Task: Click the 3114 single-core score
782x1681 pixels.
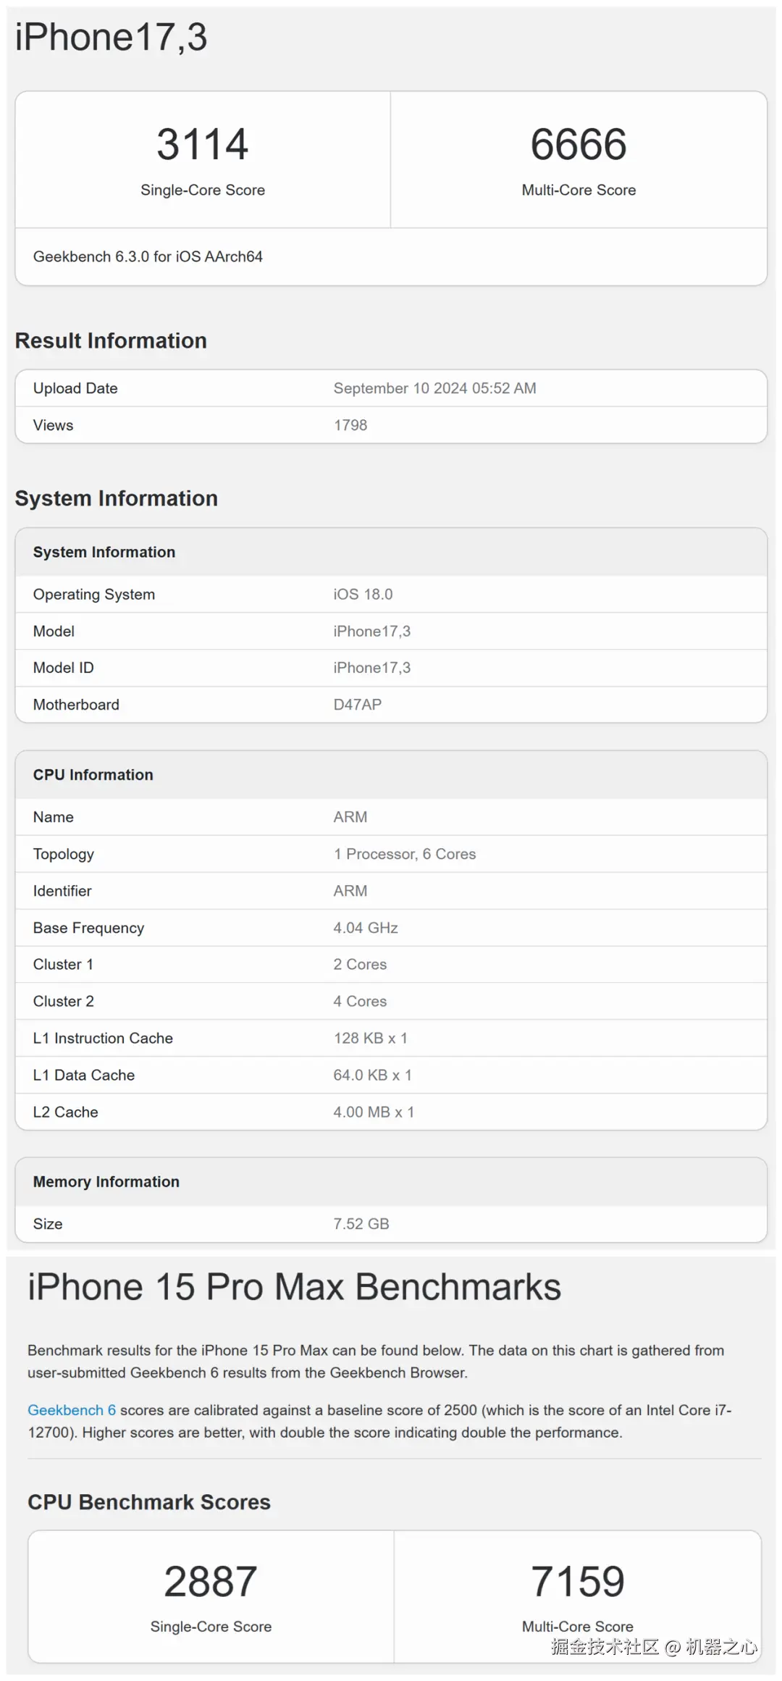Action: click(203, 144)
